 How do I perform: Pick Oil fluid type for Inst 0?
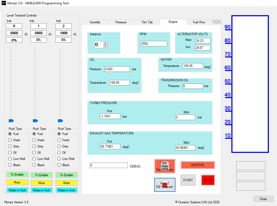[12, 153]
